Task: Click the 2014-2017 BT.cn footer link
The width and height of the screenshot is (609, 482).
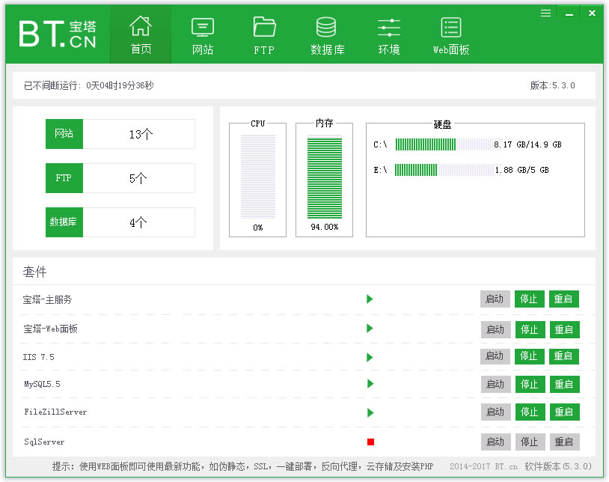Action: (x=483, y=466)
